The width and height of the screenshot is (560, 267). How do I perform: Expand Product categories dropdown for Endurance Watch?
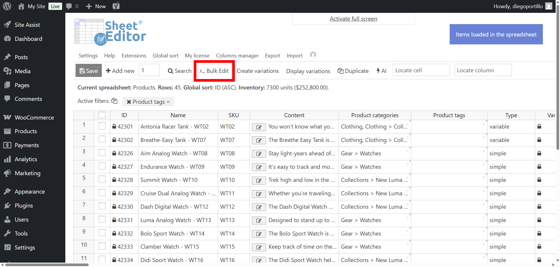click(408, 164)
